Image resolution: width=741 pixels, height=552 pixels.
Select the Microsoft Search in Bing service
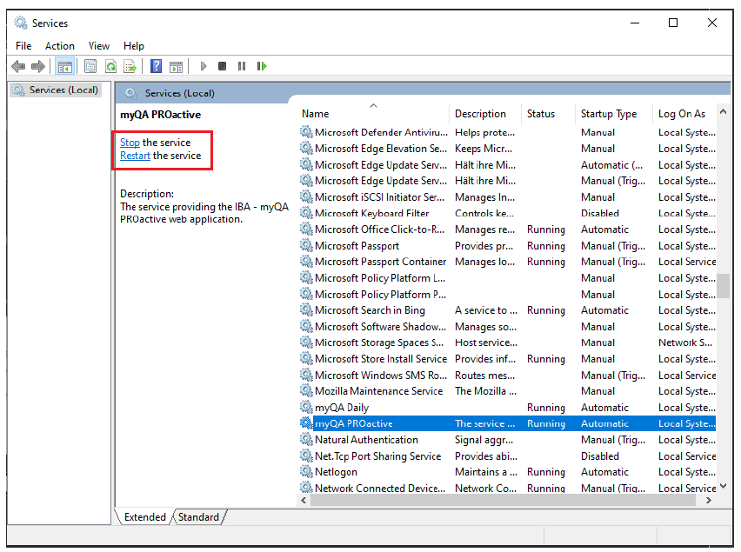point(508,310)
